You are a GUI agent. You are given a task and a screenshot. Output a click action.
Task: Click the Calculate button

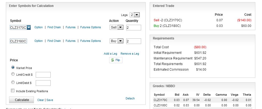pyautogui.click(x=22, y=100)
